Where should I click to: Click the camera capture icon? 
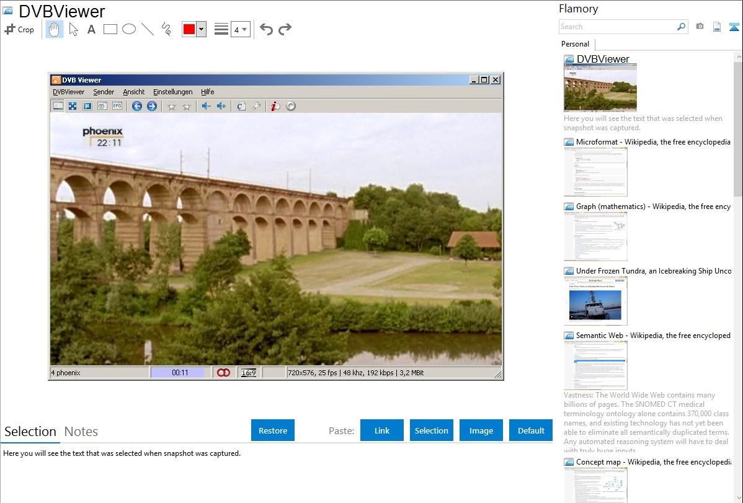click(700, 27)
